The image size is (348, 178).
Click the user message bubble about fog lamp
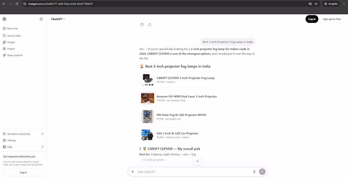coord(227,42)
